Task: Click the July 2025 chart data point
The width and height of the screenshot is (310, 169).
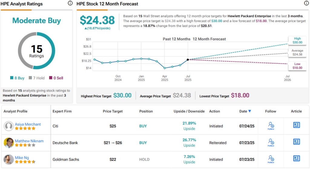Action: [x=188, y=60]
